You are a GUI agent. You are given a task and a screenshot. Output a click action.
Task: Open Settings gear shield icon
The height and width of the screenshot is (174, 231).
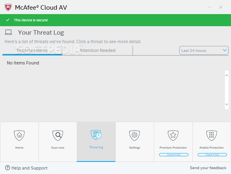point(135,135)
